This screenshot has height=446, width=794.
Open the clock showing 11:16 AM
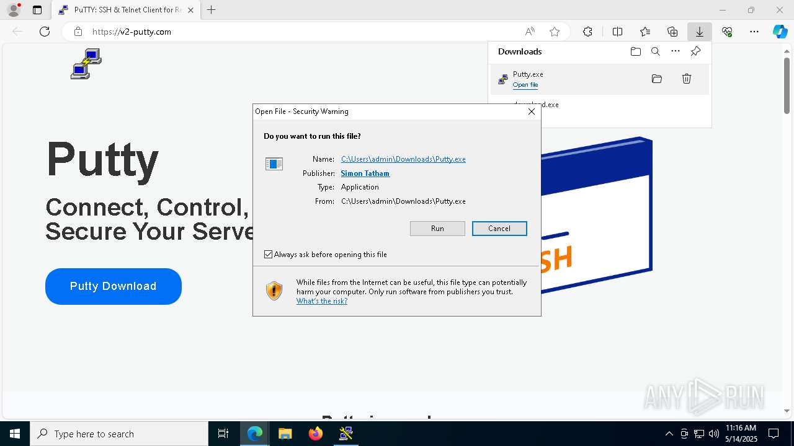pyautogui.click(x=741, y=434)
